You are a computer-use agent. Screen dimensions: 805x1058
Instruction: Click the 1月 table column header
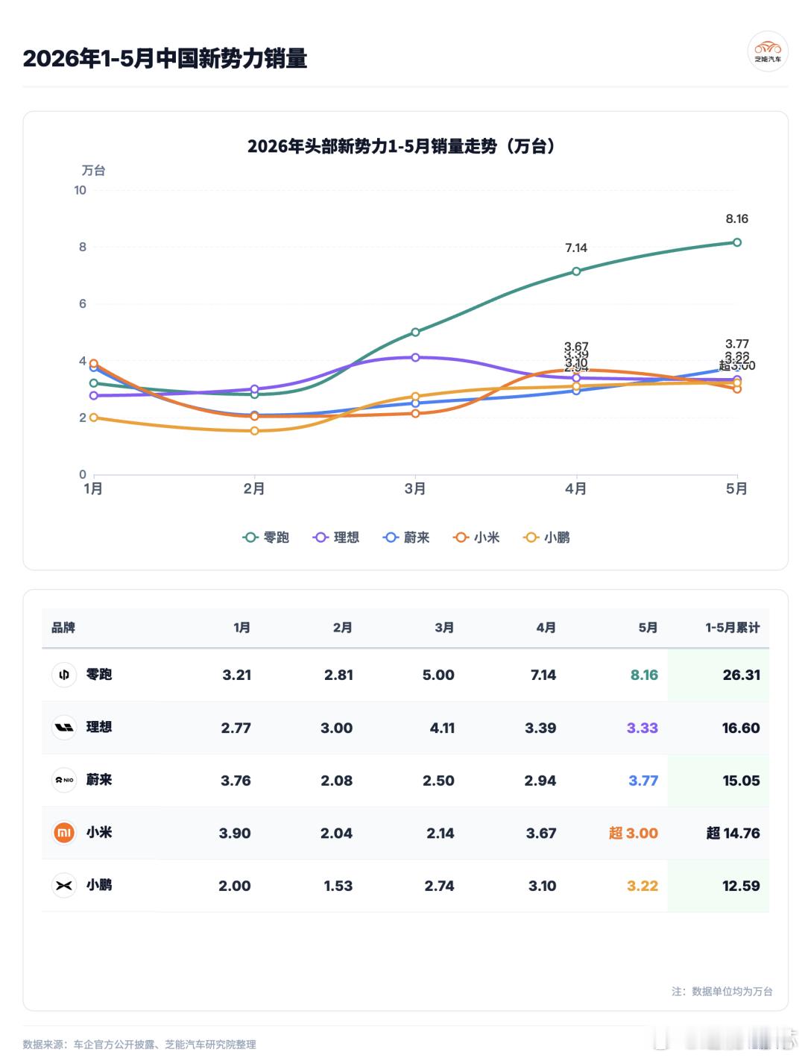(241, 628)
